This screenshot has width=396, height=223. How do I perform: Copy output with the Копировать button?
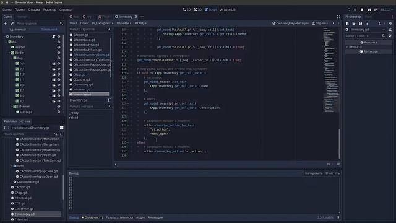(314, 173)
